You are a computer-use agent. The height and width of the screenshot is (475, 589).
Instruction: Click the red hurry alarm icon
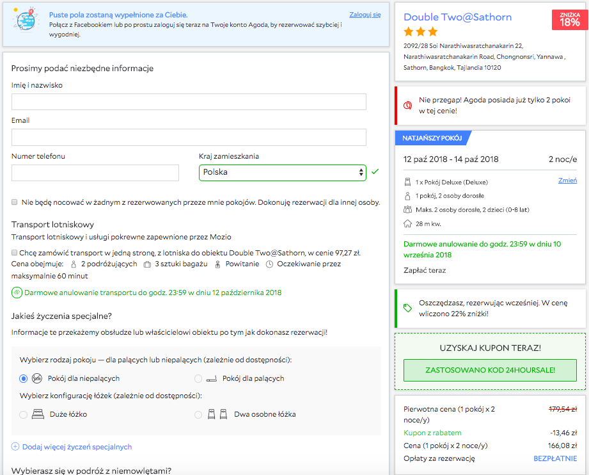click(407, 105)
